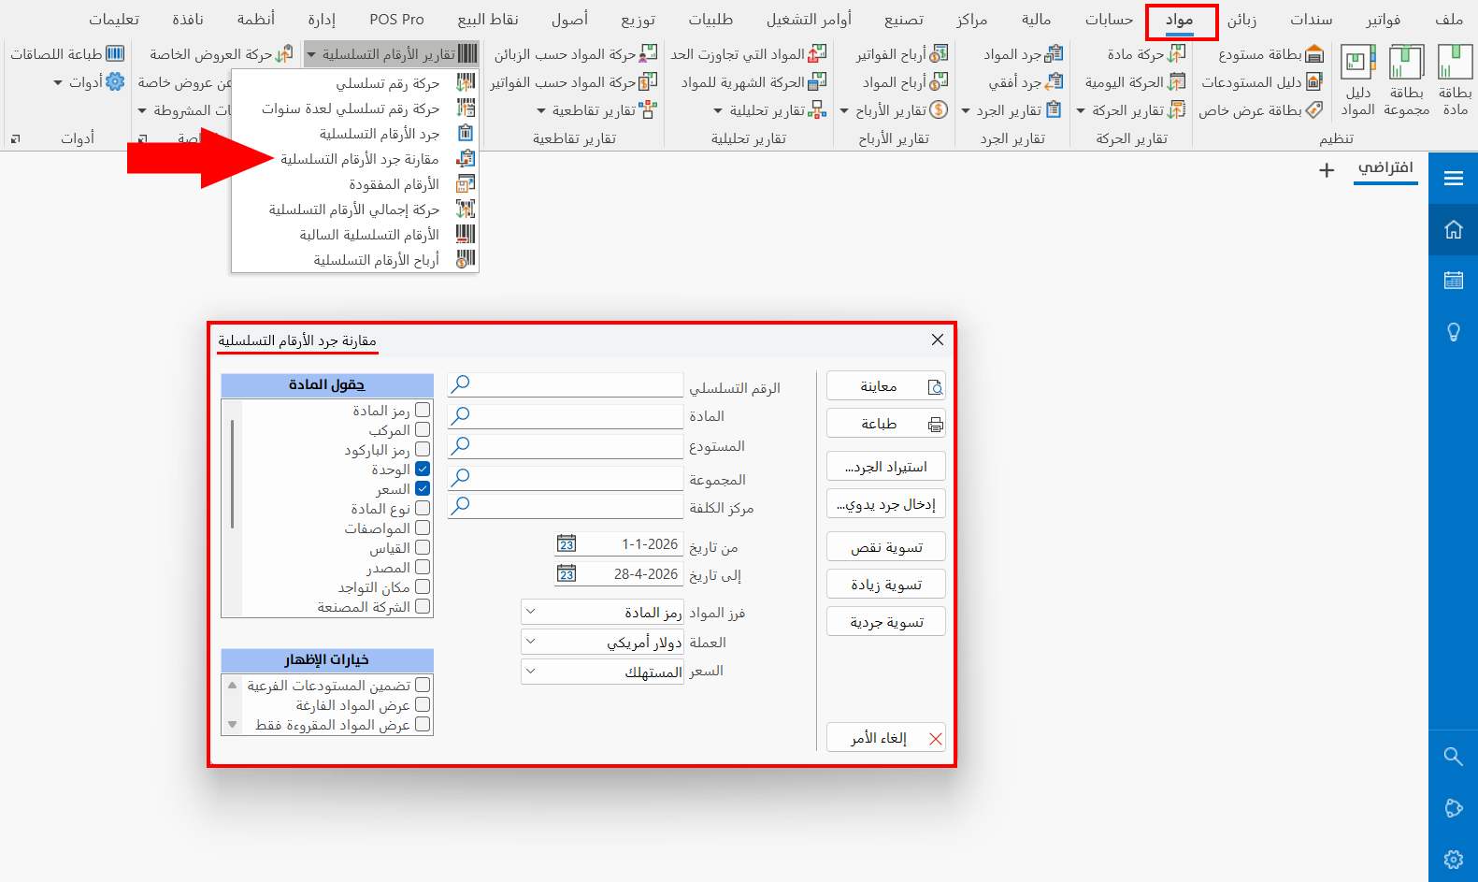Choose مقارنة جرد الأرقام التسلسلية menu entry

tap(355, 159)
